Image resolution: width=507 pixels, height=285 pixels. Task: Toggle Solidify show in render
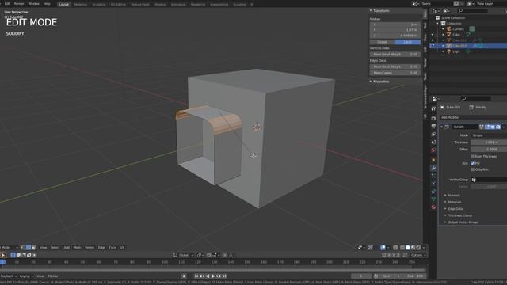[x=498, y=127]
